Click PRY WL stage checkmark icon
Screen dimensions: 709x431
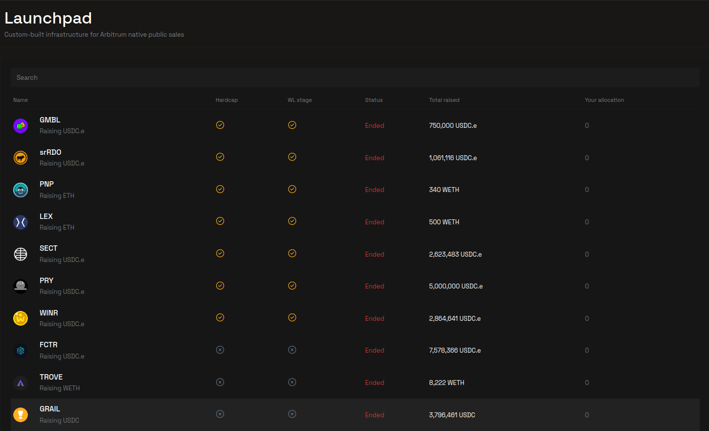click(x=292, y=286)
